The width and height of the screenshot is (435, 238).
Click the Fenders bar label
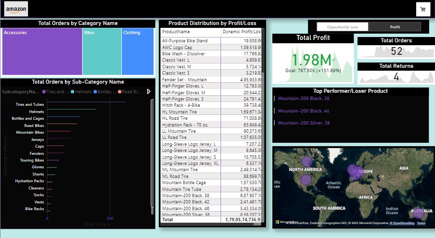(x=37, y=153)
